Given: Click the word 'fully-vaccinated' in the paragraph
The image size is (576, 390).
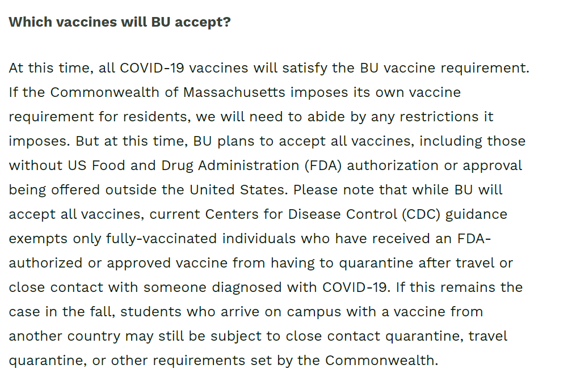Looking at the screenshot, I should pos(162,239).
